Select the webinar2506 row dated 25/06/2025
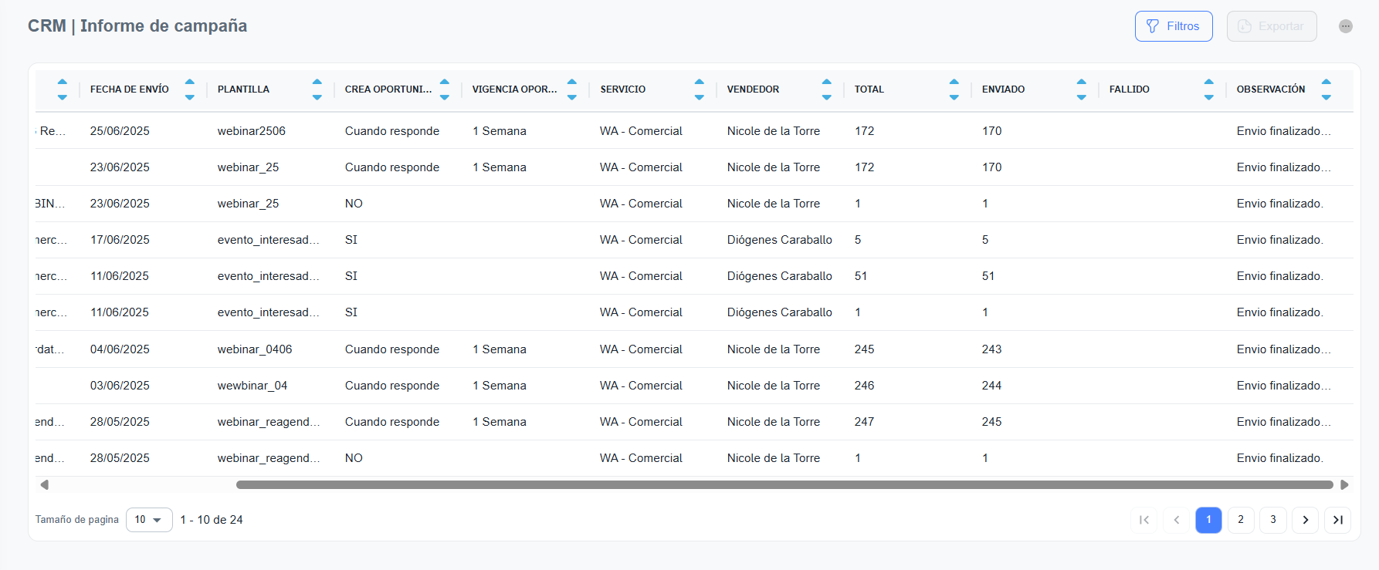The image size is (1379, 570). pyautogui.click(x=251, y=131)
